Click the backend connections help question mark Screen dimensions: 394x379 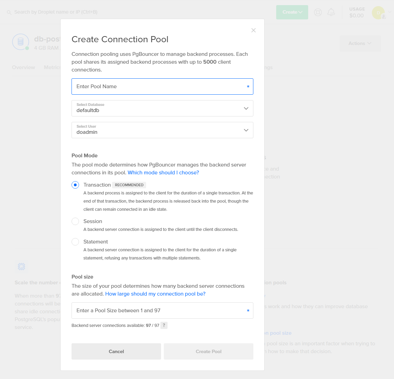[164, 325]
